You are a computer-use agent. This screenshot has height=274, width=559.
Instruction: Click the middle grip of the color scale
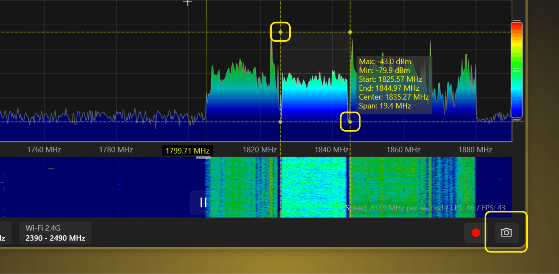click(517, 69)
